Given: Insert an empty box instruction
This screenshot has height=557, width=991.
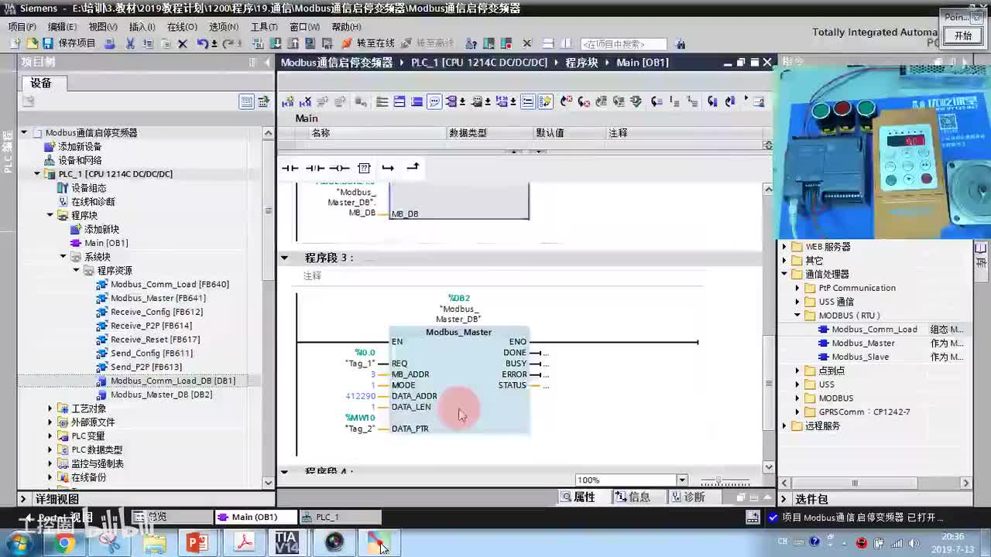Looking at the screenshot, I should 364,168.
